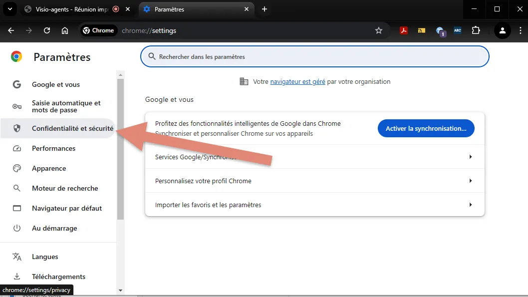
Task: Open a new tab with plus button
Action: coord(264,9)
